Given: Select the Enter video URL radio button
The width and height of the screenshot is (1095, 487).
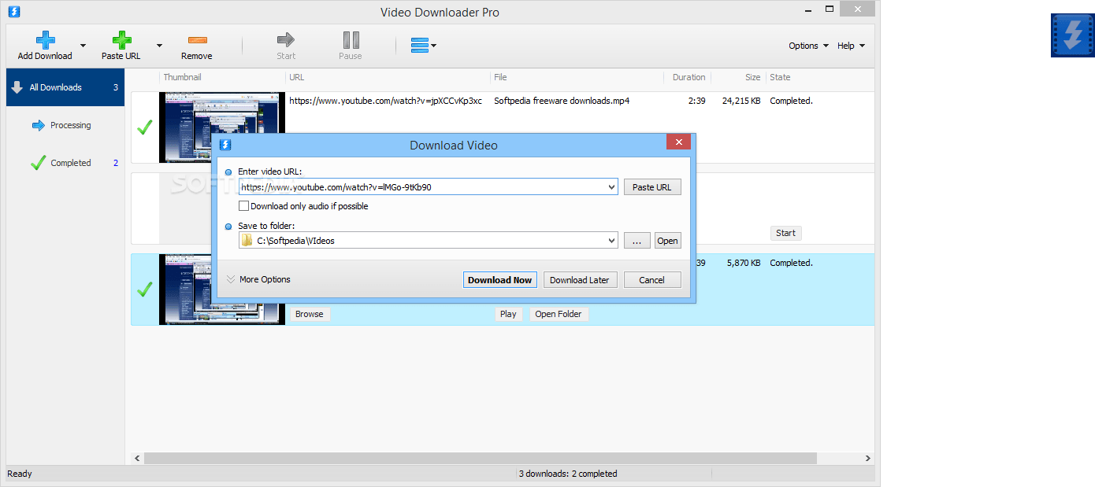Looking at the screenshot, I should click(x=228, y=172).
